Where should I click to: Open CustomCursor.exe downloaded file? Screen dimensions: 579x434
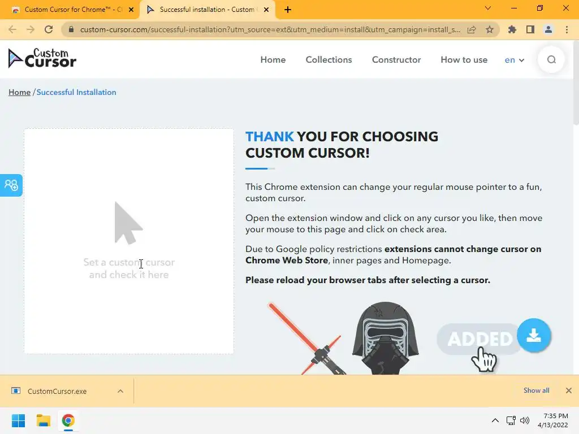57,391
